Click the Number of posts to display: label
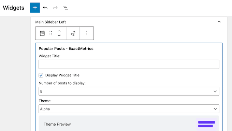 pyautogui.click(x=62, y=83)
